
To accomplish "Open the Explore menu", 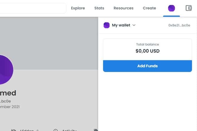I will click(x=78, y=8).
